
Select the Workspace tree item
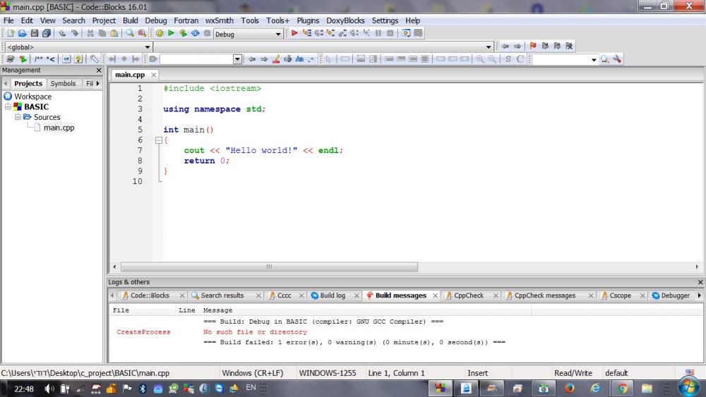click(32, 96)
